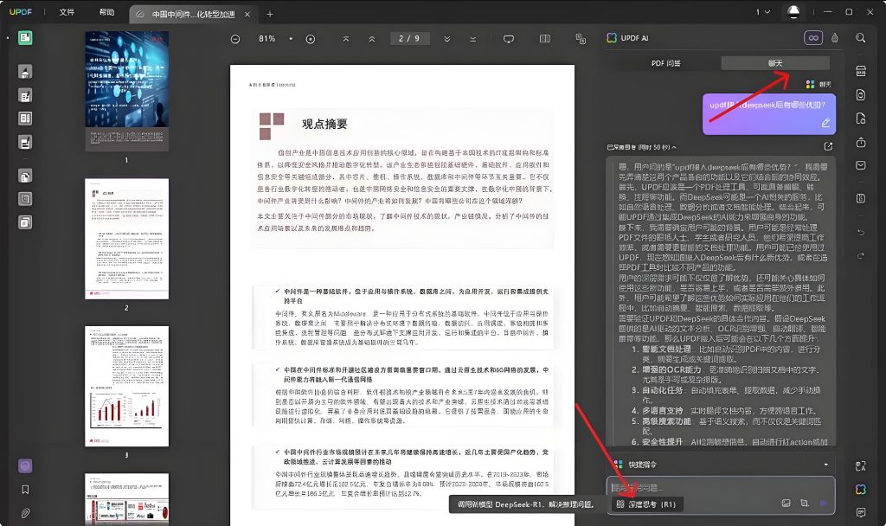Click the protect PDF icon in right sidebar
Viewport: 886px width, 526px height.
861,118
